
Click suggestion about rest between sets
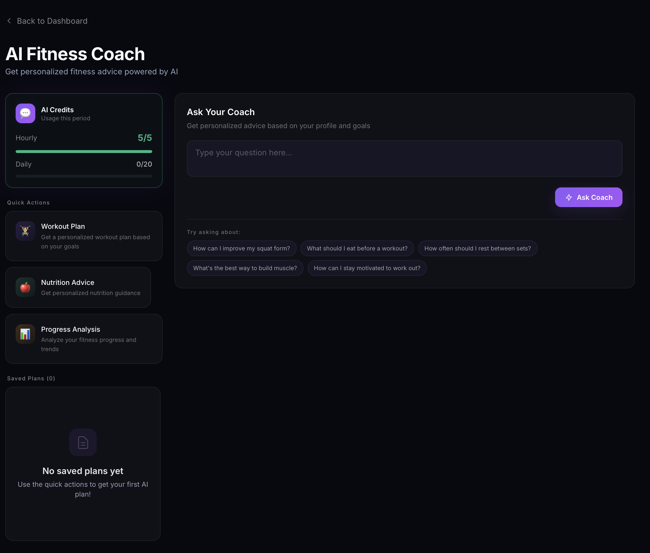click(x=478, y=248)
